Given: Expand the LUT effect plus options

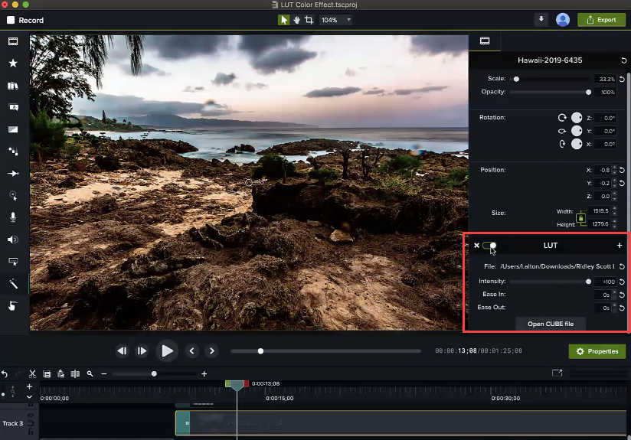Looking at the screenshot, I should point(620,246).
